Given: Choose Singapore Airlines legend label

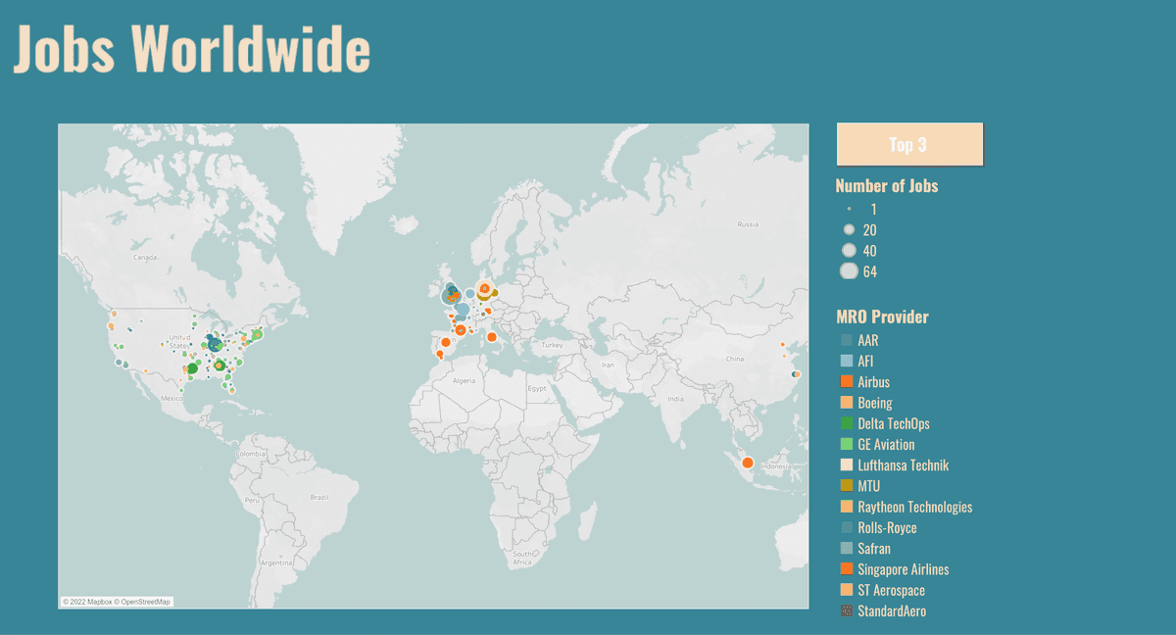Looking at the screenshot, I should coord(903,569).
